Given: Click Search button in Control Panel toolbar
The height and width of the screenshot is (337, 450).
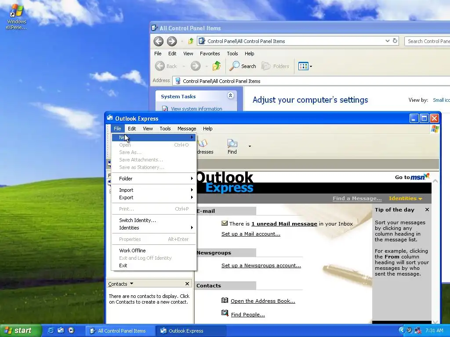Looking at the screenshot, I should 243,66.
